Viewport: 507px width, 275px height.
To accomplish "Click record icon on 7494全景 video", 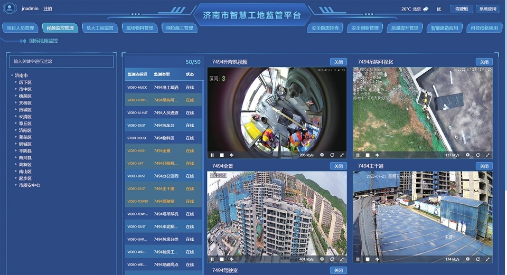I will [322, 259].
